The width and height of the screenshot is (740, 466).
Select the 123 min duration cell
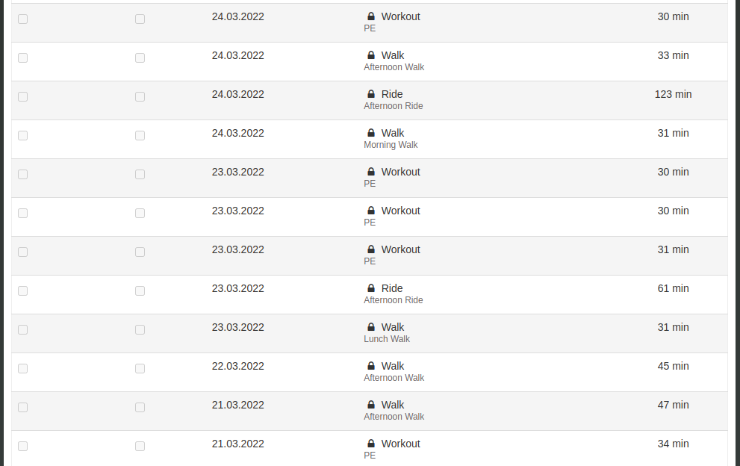coord(673,94)
